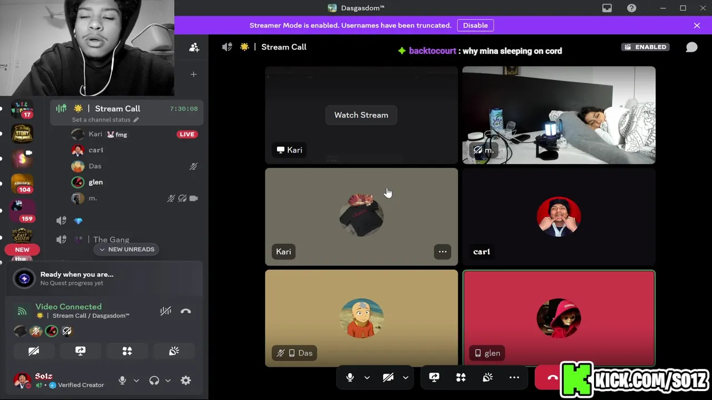The width and height of the screenshot is (712, 400).
Task: Click the red NEW pill in server list
Action: coord(22,250)
